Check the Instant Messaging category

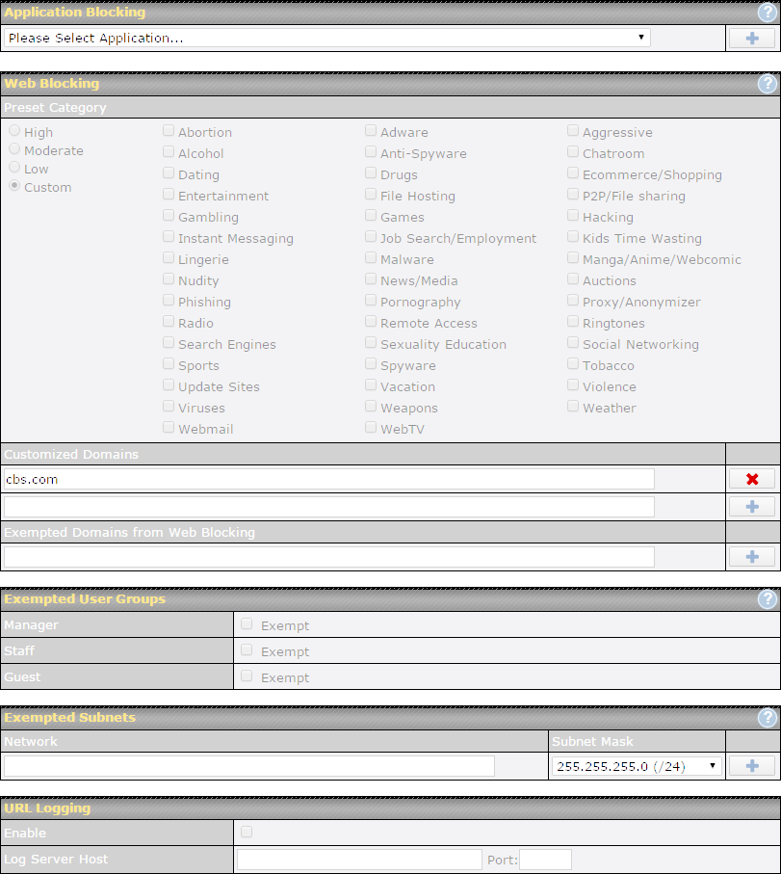169,236
